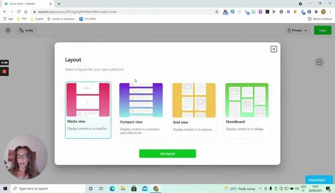Bookmark this page with the star icon
The height and width of the screenshot is (193, 335).
tap(217, 11)
